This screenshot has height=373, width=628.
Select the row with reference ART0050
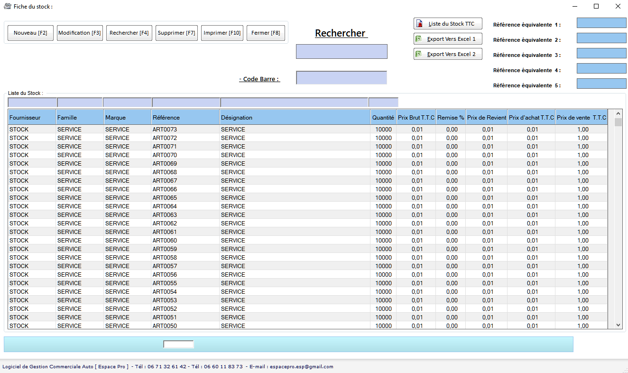click(x=307, y=326)
